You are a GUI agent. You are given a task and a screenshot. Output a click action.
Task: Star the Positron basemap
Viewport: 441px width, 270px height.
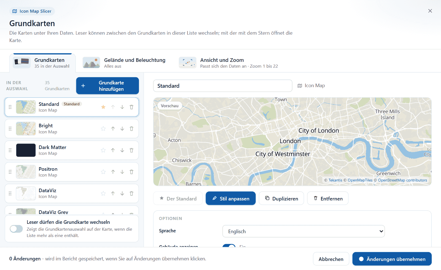coord(103,172)
